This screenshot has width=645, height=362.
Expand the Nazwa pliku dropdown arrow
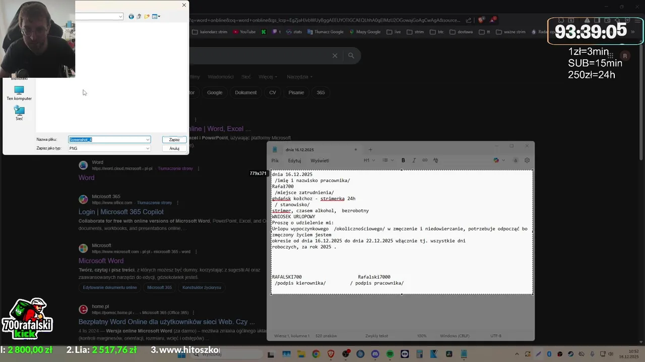pyautogui.click(x=148, y=140)
